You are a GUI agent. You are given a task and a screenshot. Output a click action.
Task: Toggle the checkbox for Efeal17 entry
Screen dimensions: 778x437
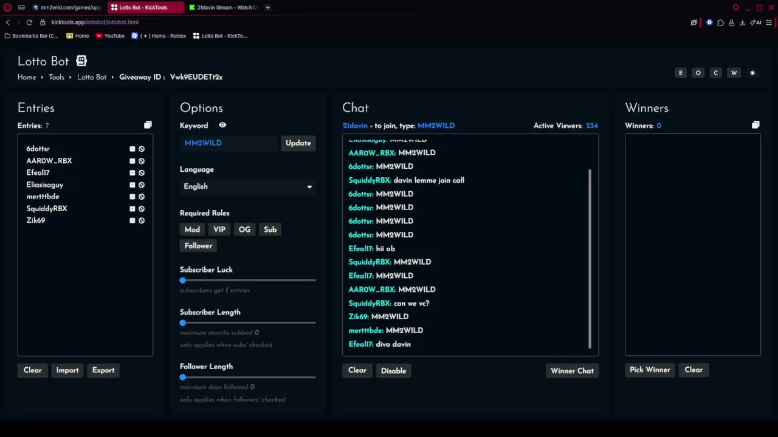point(132,173)
